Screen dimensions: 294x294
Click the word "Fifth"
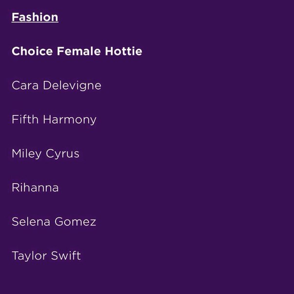25,120
